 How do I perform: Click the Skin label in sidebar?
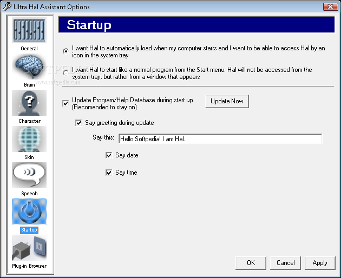(x=29, y=157)
